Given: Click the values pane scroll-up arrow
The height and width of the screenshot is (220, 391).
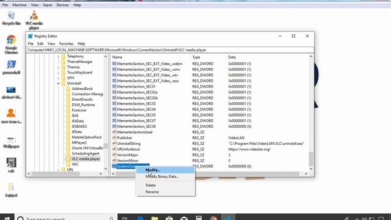Looking at the screenshot, I should pyautogui.click(x=311, y=56).
